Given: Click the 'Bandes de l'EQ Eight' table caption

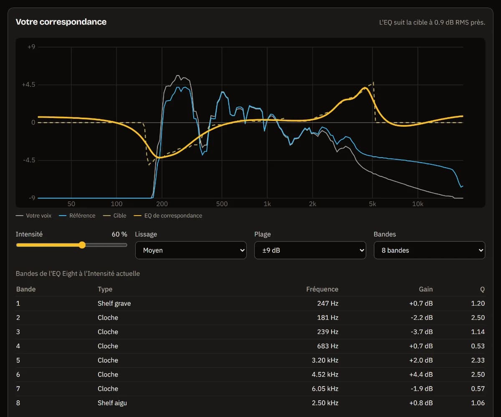Looking at the screenshot, I should click(x=78, y=274).
